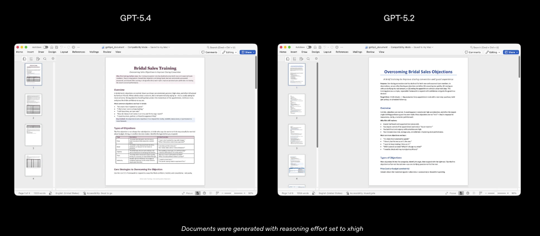Open undo history dropdown arrow in GPT-5.2 window
The image size is (540, 236).
[x=328, y=47]
